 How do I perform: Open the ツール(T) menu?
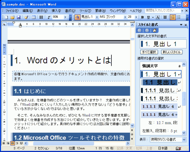85,11
